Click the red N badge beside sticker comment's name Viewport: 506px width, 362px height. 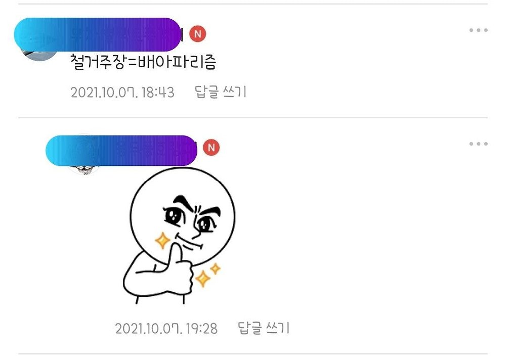pyautogui.click(x=211, y=148)
